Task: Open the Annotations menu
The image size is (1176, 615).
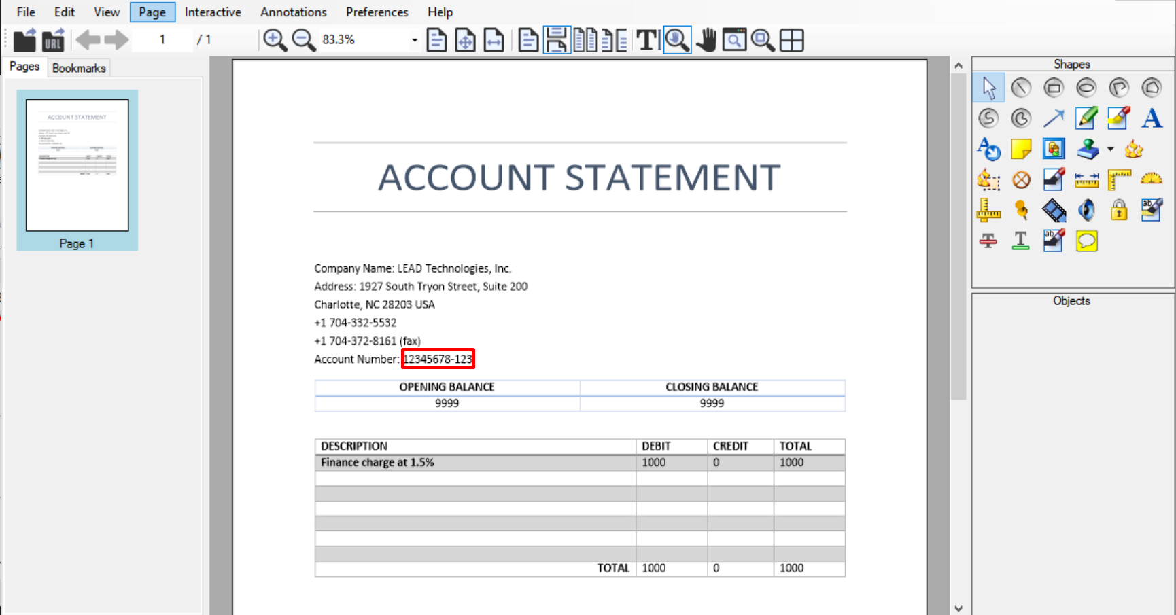Action: pyautogui.click(x=293, y=12)
